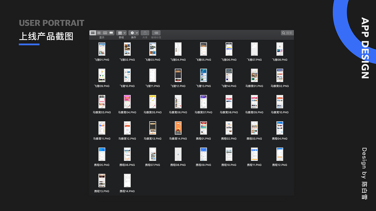Open the 操作 gear action dropdown
The width and height of the screenshot is (376, 211).
coord(134,33)
